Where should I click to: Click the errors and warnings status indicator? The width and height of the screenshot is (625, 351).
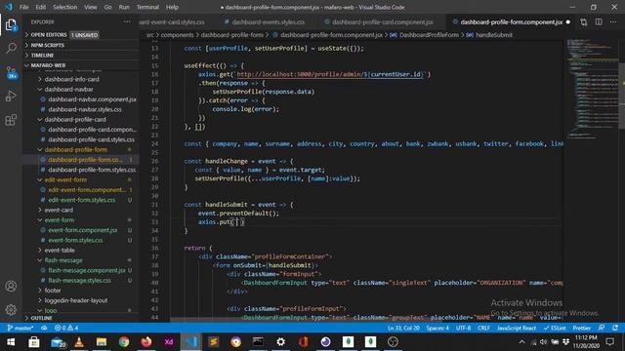pyautogui.click(x=66, y=328)
